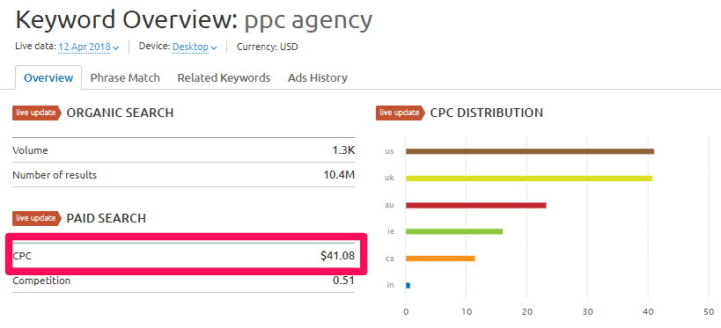The width and height of the screenshot is (721, 328).
Task: Open the Device Desktop dropdown
Action: [x=195, y=47]
